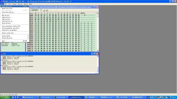
Task: Click the Windows Start button
Action: tap(5, 97)
